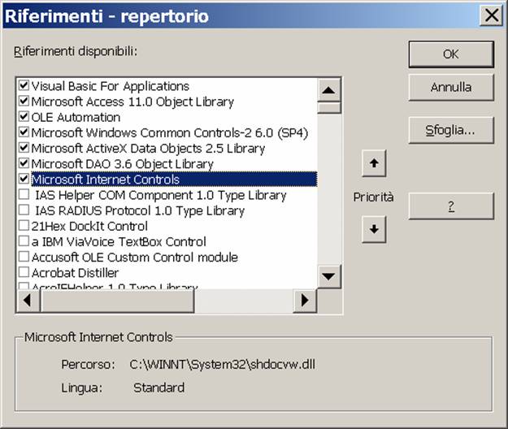508x429 pixels.
Task: Enable IAS Helper COM Component checkbox
Action: [x=24, y=195]
